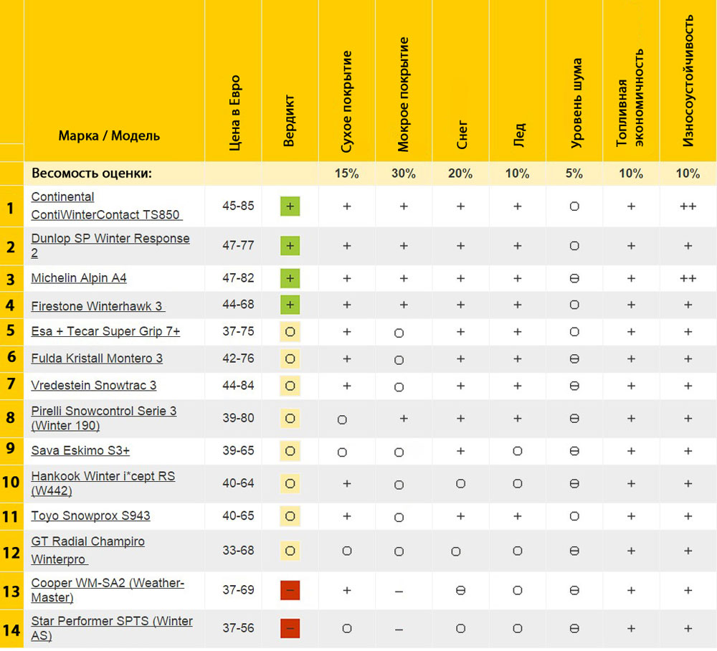Click Toyo Snowprox S943 link
717x651 pixels.
[x=90, y=516]
